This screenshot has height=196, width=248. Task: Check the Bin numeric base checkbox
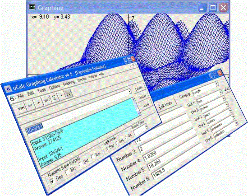click(x=67, y=172)
